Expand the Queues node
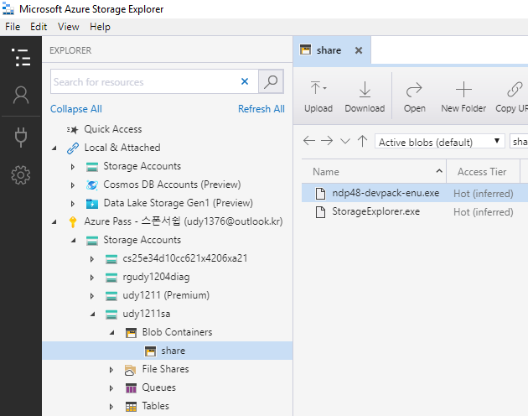 pyautogui.click(x=111, y=388)
